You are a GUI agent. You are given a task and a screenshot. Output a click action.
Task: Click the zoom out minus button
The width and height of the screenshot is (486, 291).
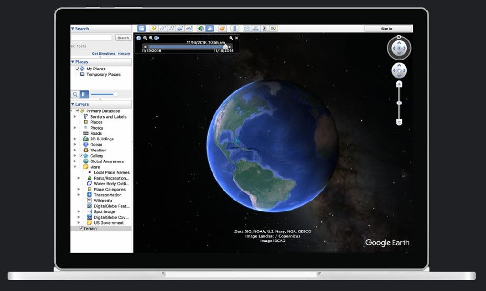pyautogui.click(x=399, y=122)
